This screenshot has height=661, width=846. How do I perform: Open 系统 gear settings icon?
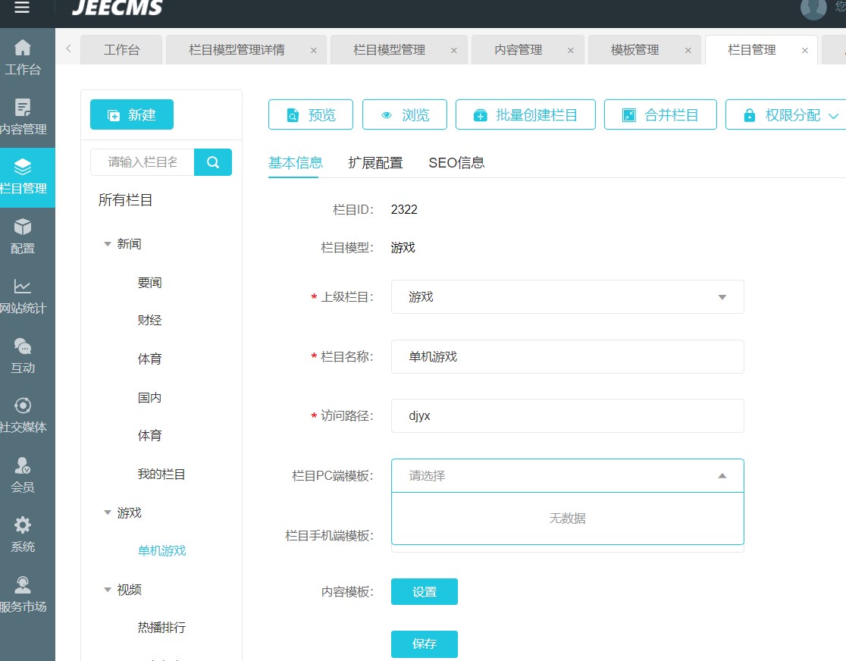[x=23, y=525]
